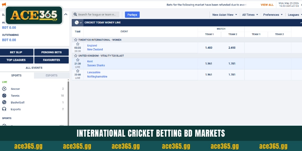Bet on England at odds 1.483
This screenshot has width=302, height=151.
point(209,48)
